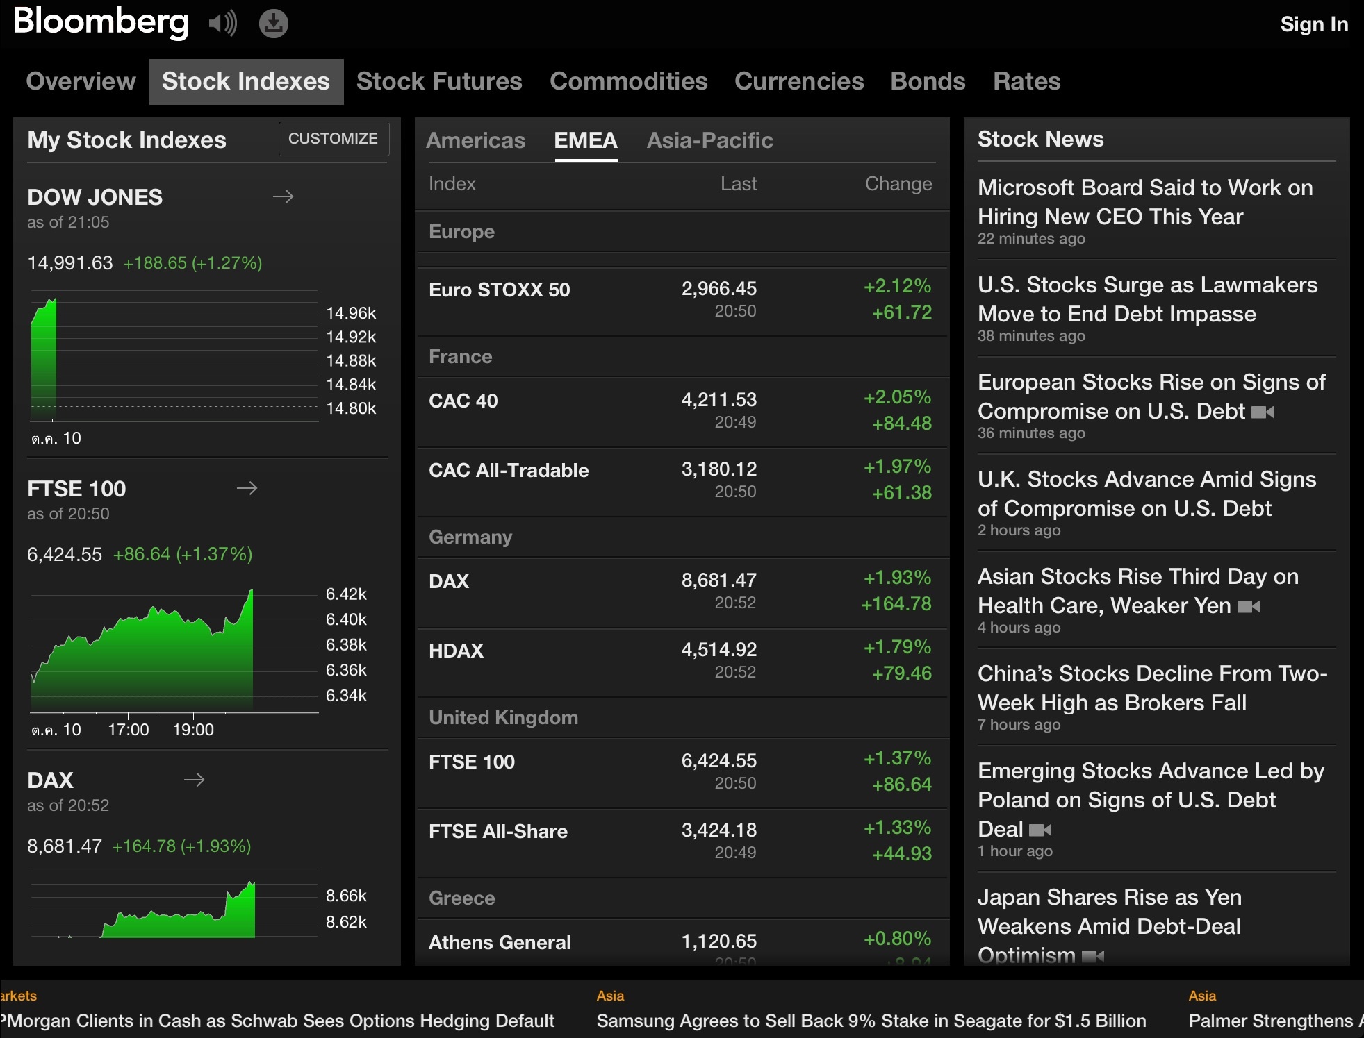The width and height of the screenshot is (1364, 1038).
Task: Select the Stock Indexes tab
Action: pos(246,81)
